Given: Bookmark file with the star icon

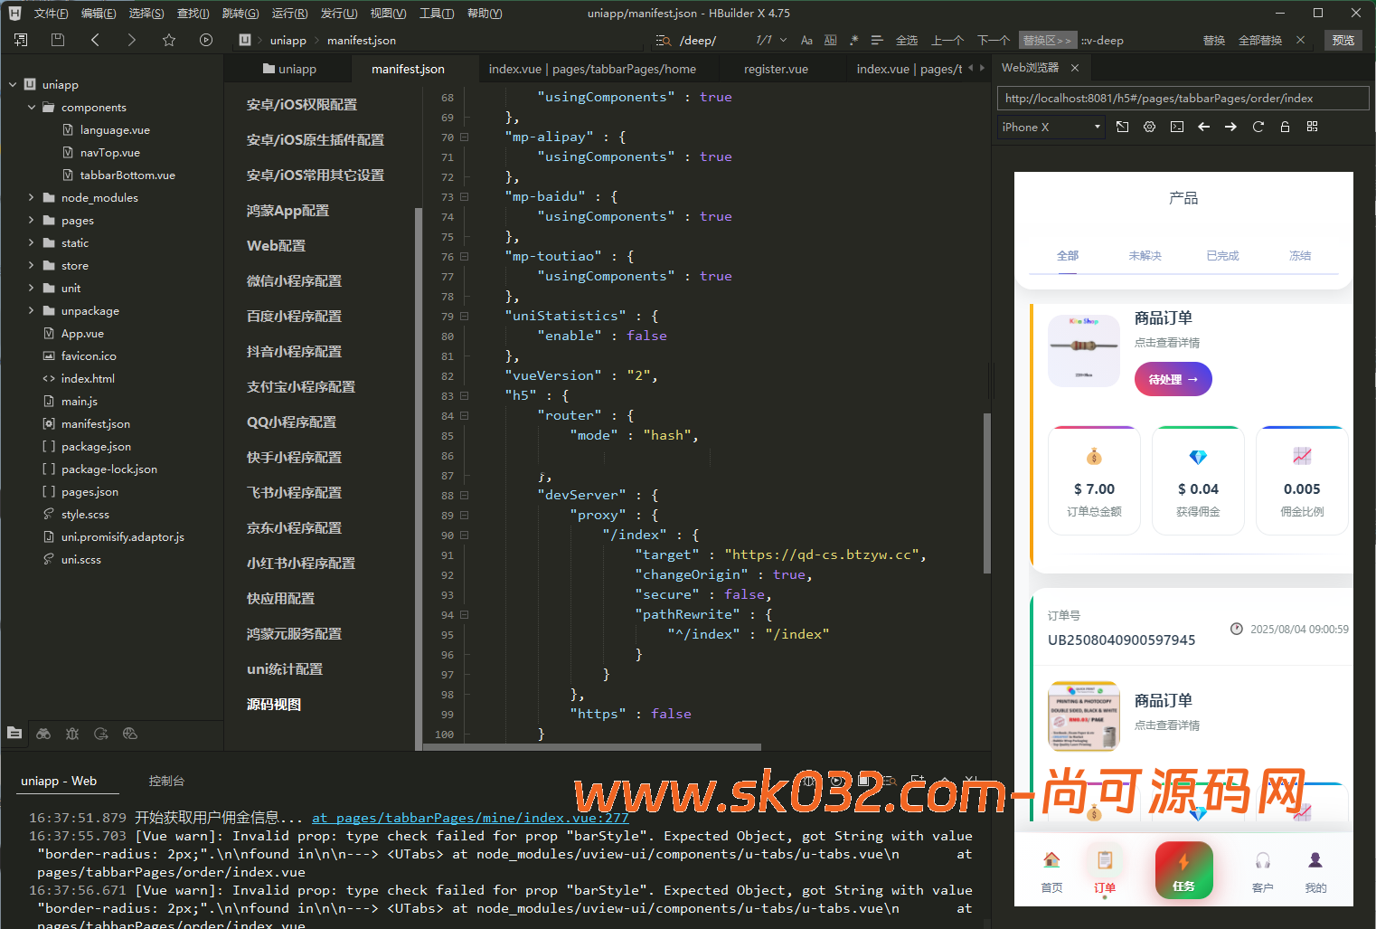Looking at the screenshot, I should click(x=169, y=40).
